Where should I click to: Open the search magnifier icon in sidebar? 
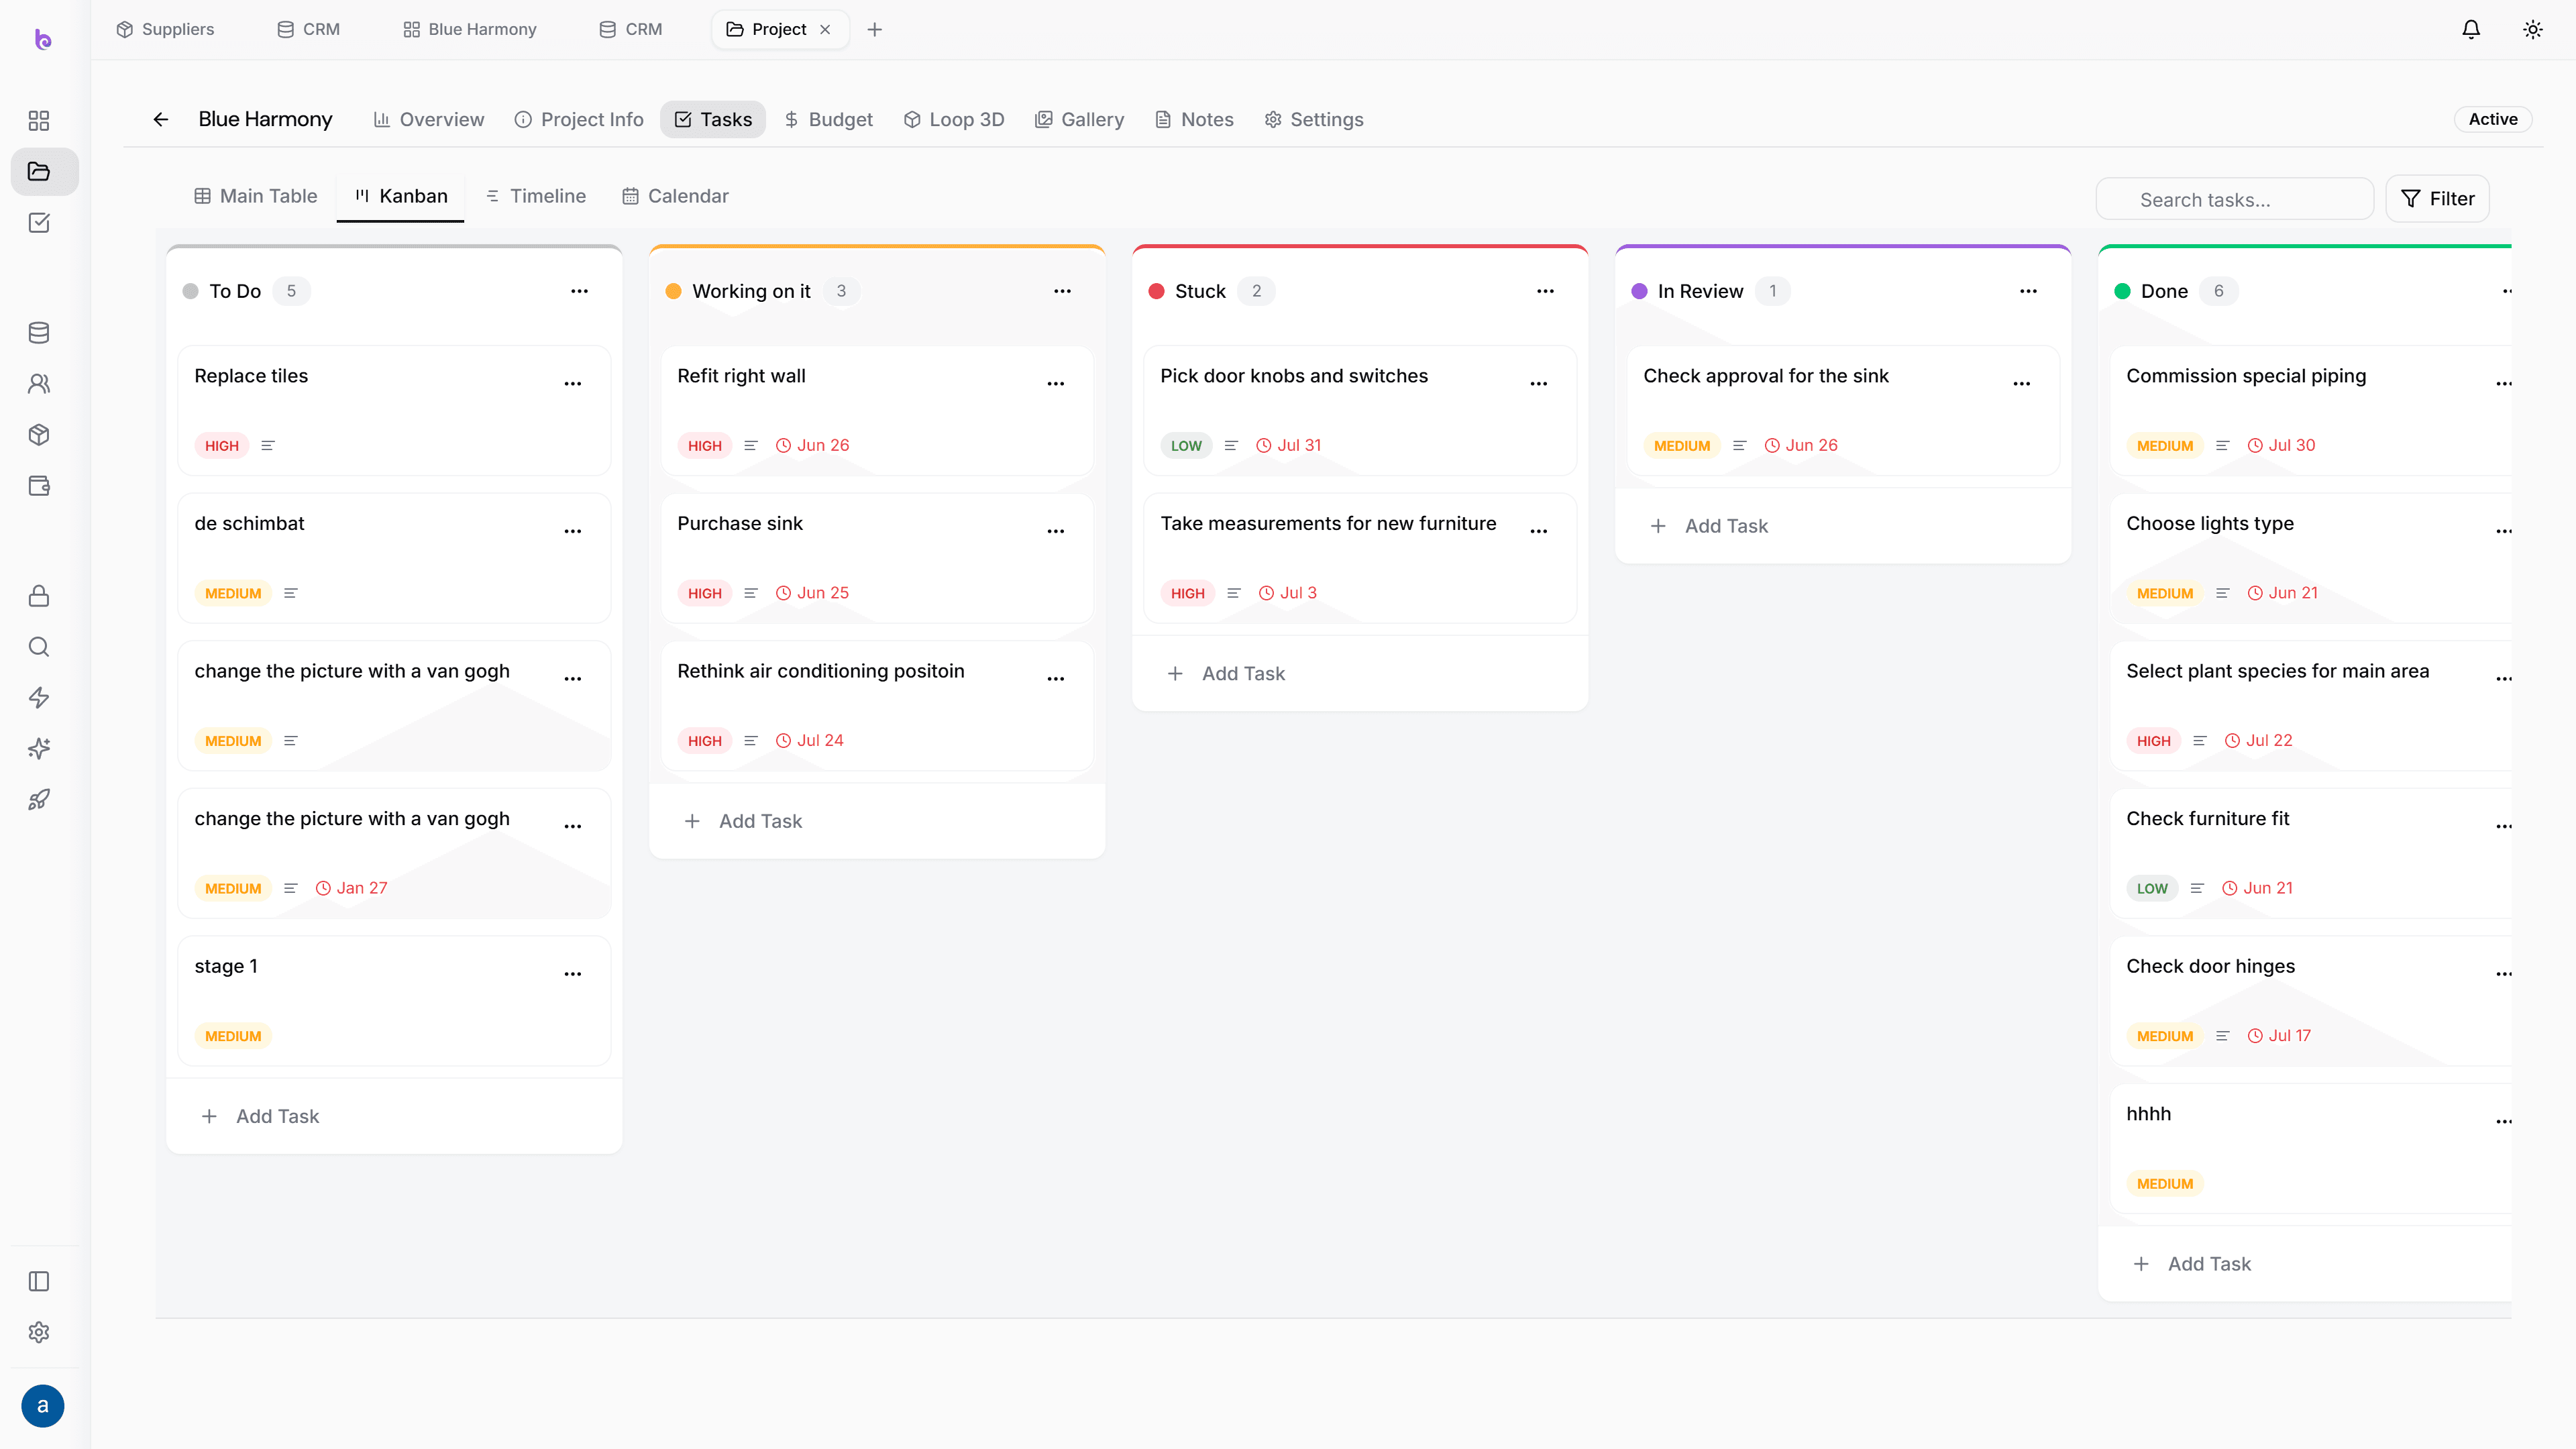click(39, 647)
